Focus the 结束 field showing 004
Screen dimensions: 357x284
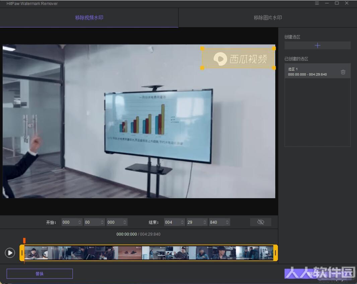click(174, 222)
